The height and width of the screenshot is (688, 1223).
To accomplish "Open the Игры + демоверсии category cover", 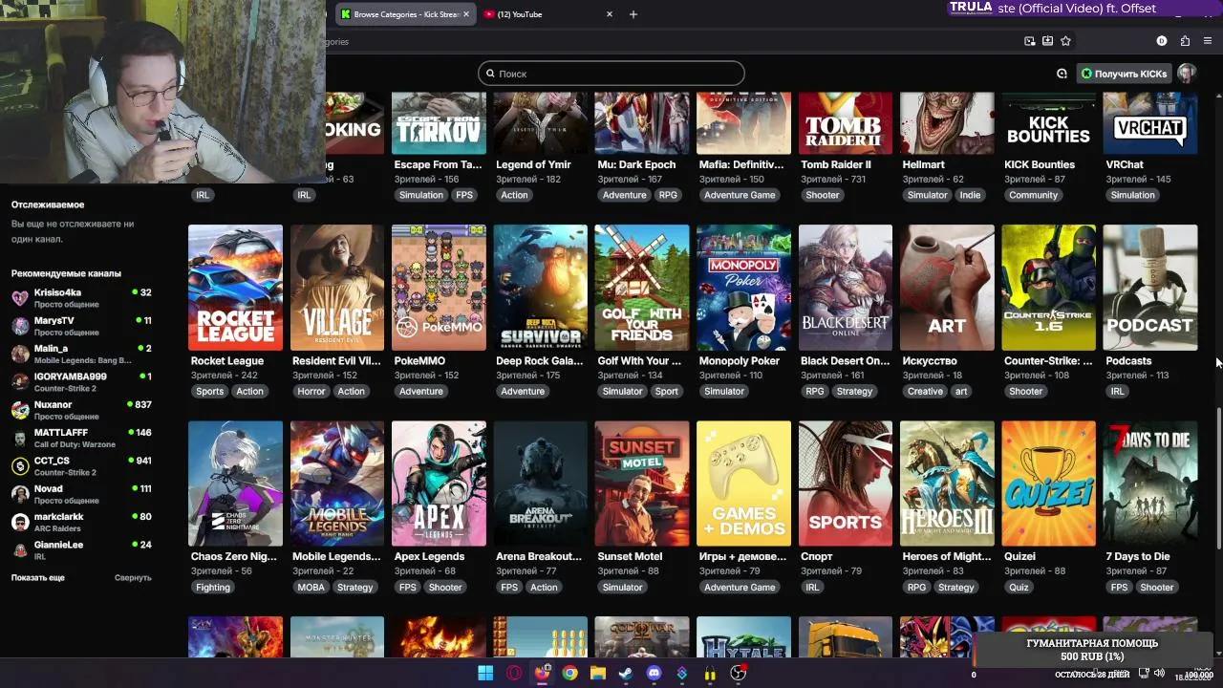I will click(743, 484).
